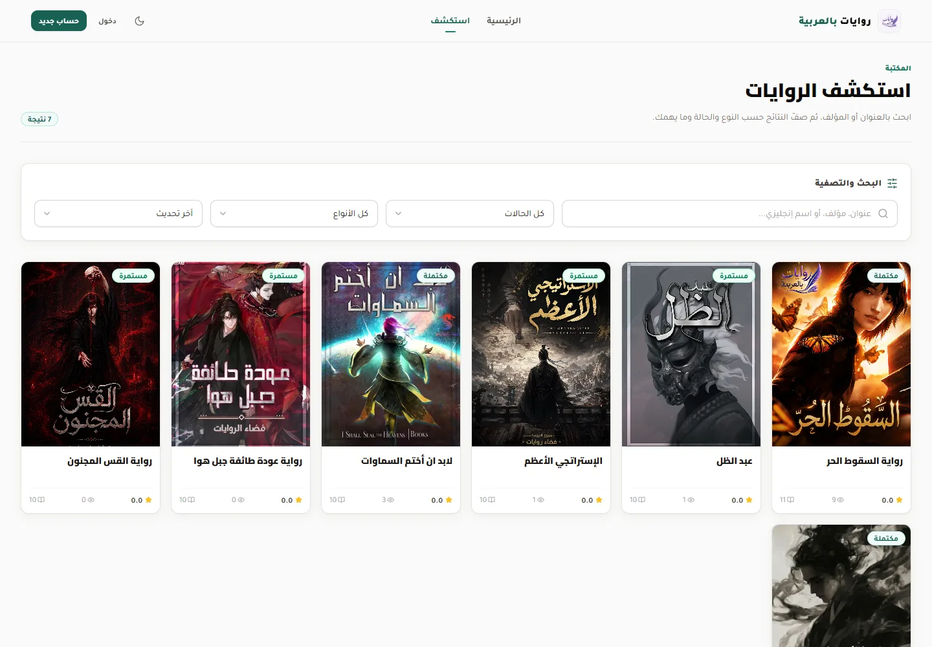This screenshot has width=932, height=647.
Task: Focus the title/author search field
Action: [x=729, y=214]
